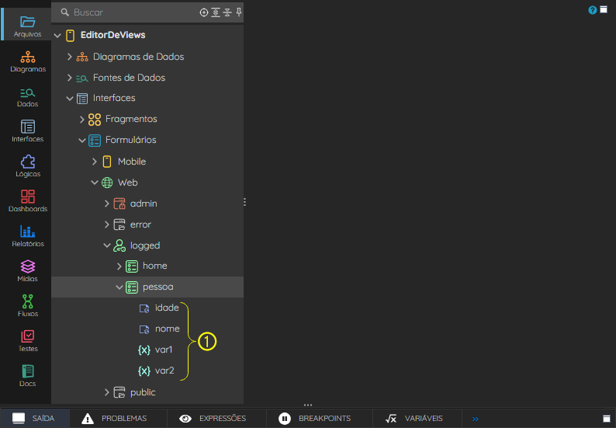The width and height of the screenshot is (616, 428).
Task: Toggle the pin icon in search bar
Action: pos(238,12)
